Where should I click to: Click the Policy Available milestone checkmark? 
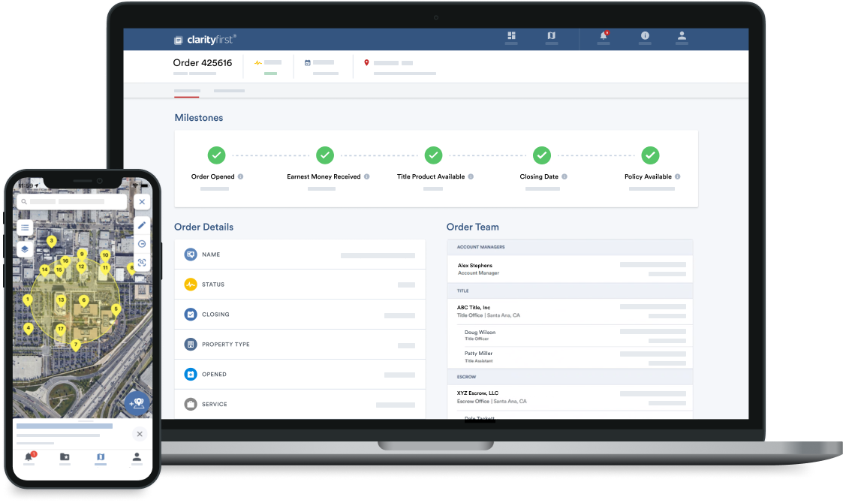pyautogui.click(x=650, y=155)
